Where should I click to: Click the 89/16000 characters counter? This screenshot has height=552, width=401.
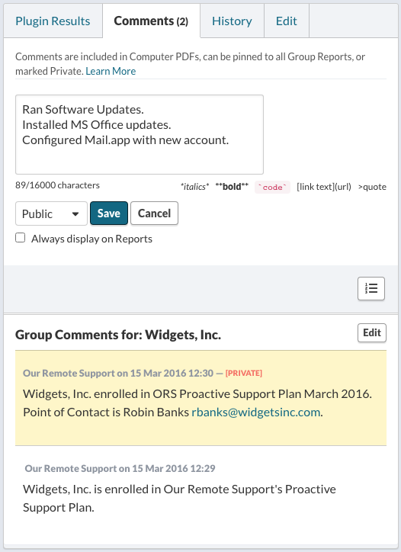57,185
